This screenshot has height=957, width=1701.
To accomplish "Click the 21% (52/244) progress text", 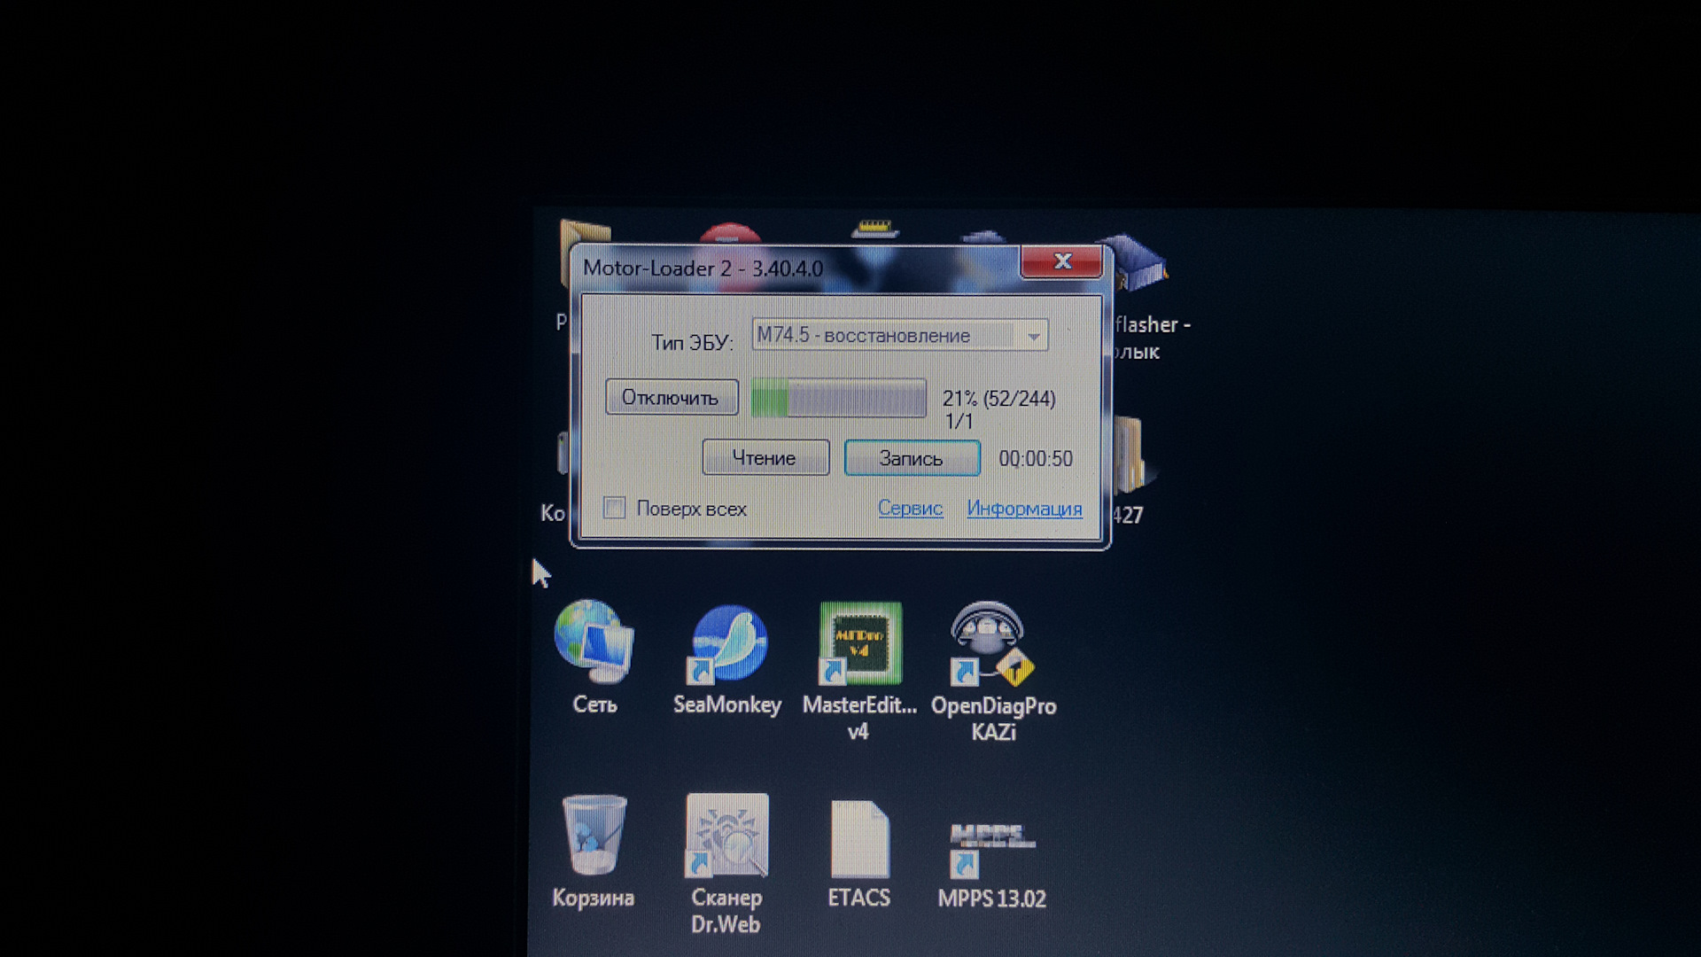I will click(x=998, y=398).
